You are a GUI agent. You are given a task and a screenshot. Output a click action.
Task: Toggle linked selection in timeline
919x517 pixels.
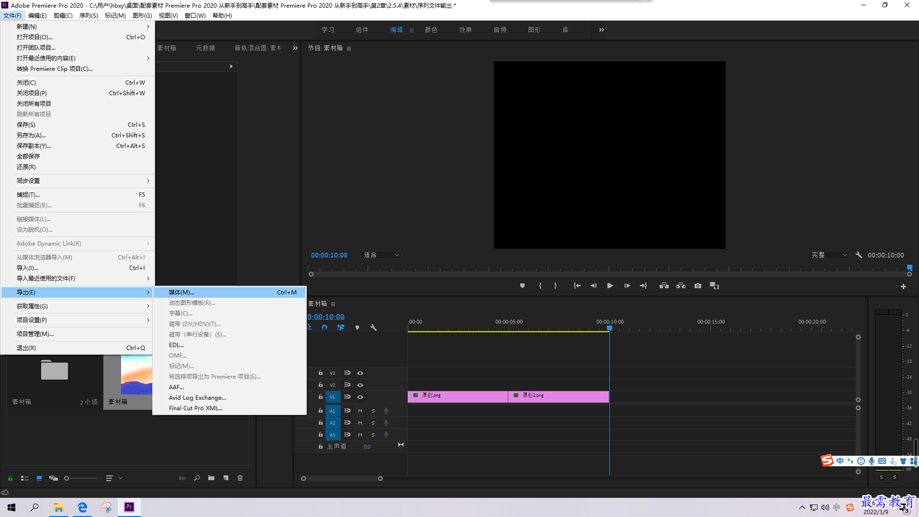(x=341, y=328)
